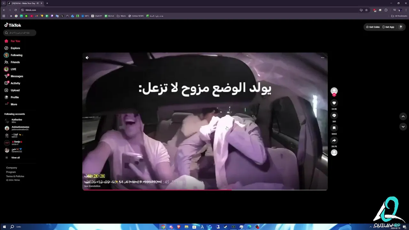Open the Chrome profile avatar
This screenshot has height=230, width=409.
400,10
